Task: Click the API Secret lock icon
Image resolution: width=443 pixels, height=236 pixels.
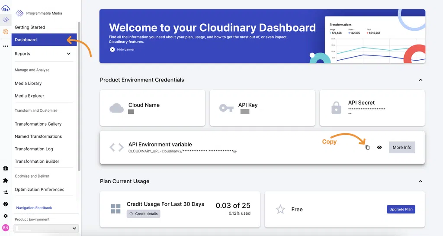Action: point(336,108)
